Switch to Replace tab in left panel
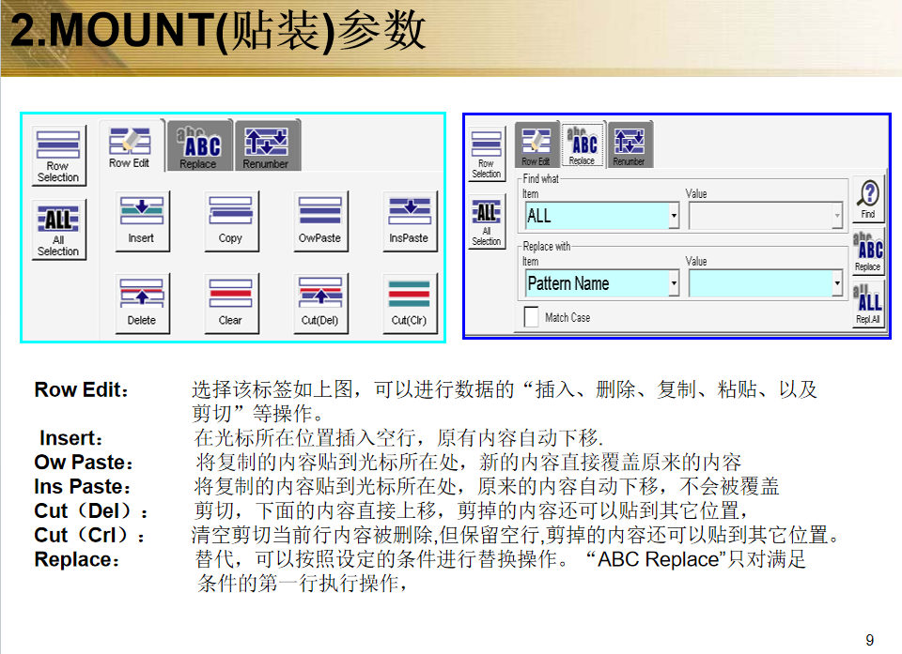Image resolution: width=902 pixels, height=654 pixels. pos(198,146)
